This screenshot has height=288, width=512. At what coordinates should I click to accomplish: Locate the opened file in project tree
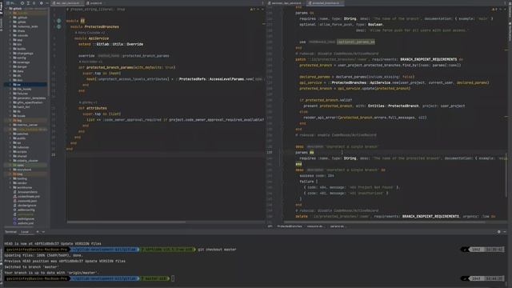[x=22, y=3]
